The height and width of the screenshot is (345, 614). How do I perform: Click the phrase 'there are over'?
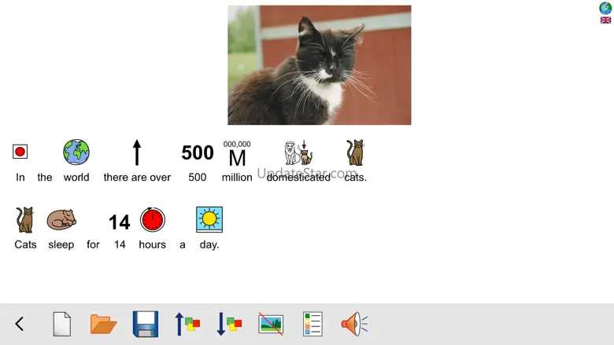(137, 178)
